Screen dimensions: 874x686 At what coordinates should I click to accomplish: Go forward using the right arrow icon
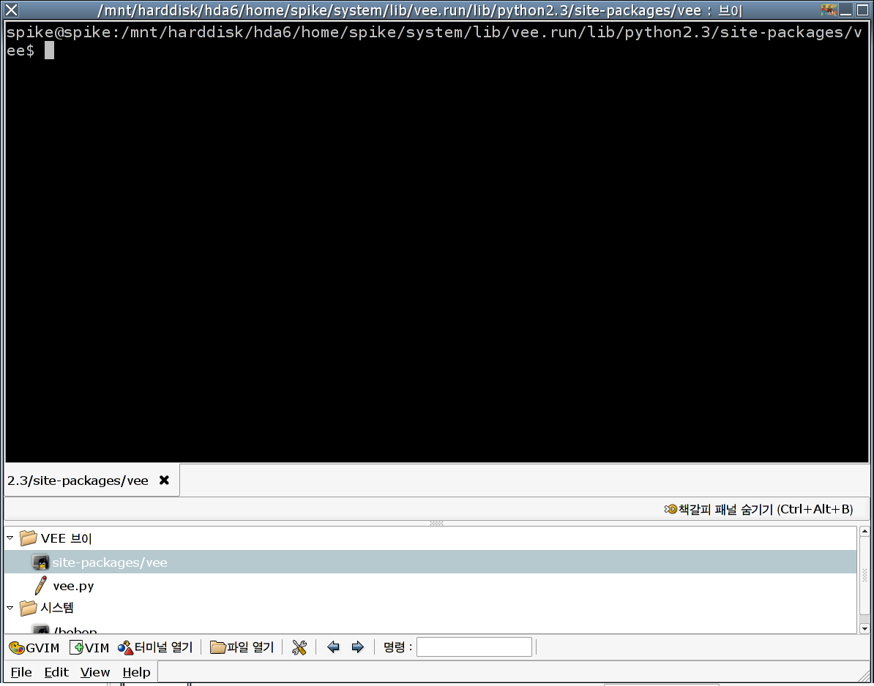click(x=357, y=647)
